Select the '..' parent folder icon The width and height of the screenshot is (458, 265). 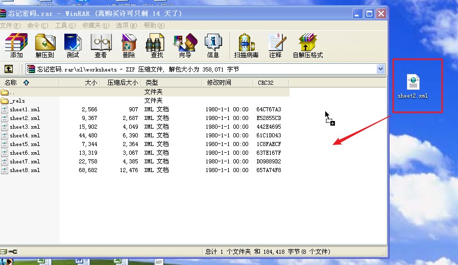[5, 92]
